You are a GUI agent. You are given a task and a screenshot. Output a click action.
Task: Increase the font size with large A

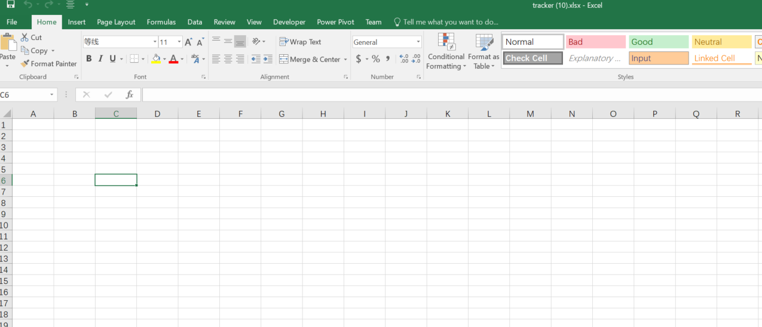coord(188,42)
